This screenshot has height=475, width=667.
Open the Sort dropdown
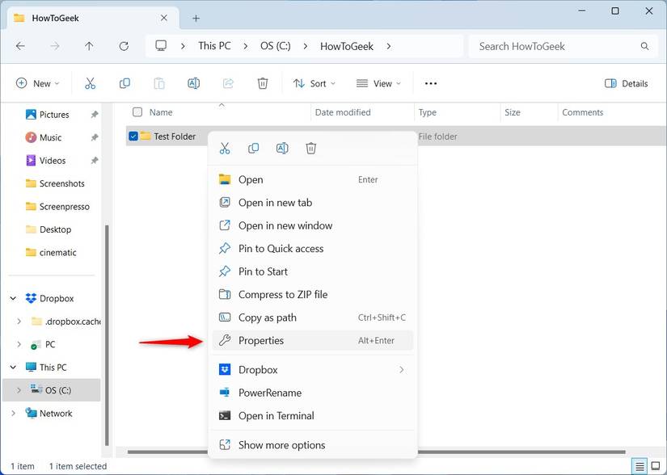(314, 83)
